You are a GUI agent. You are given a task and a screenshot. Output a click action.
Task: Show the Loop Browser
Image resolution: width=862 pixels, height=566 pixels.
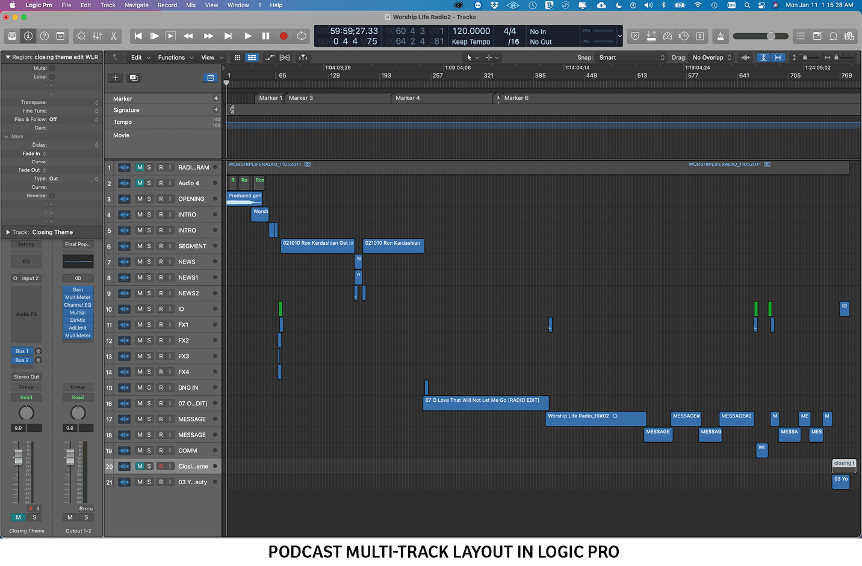coord(833,36)
